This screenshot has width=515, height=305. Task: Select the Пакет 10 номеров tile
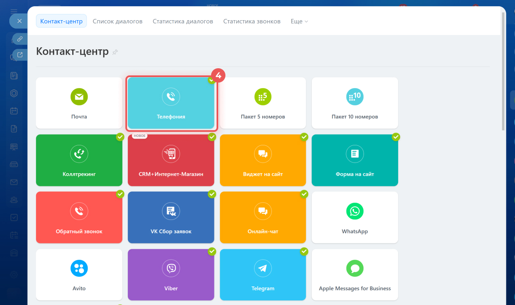coord(355,103)
